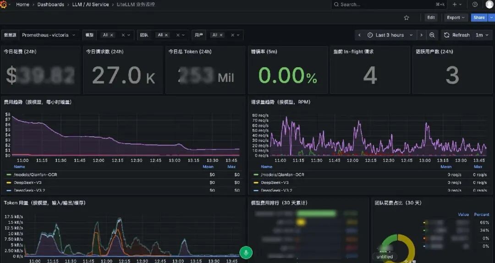This screenshot has height=263, width=495.
Task: Expand the 团队 variable dropdown chevron
Action: tap(183, 35)
